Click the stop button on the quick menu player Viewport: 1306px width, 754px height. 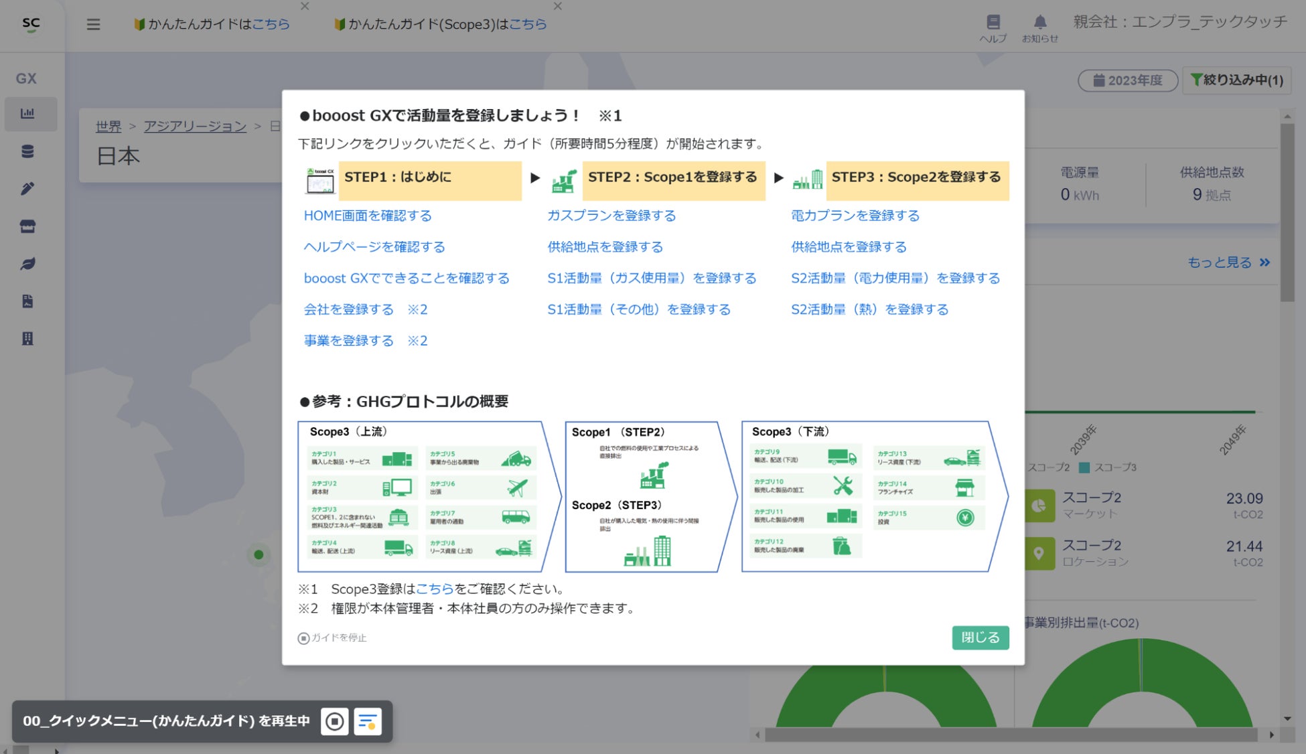(x=334, y=721)
